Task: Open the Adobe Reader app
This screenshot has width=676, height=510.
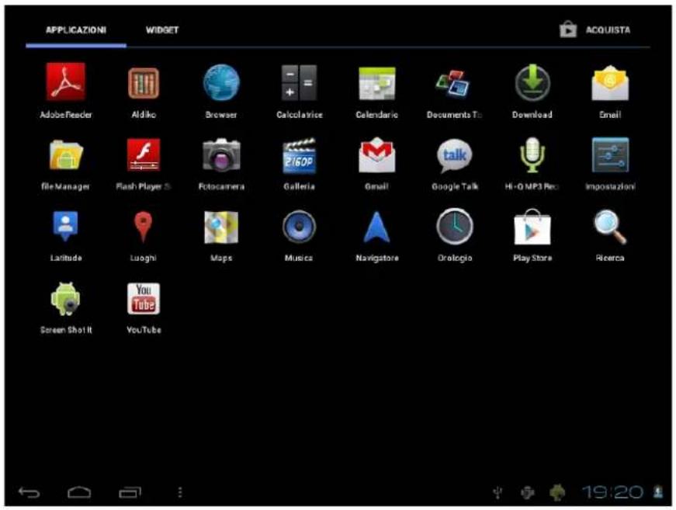Action: click(x=65, y=82)
